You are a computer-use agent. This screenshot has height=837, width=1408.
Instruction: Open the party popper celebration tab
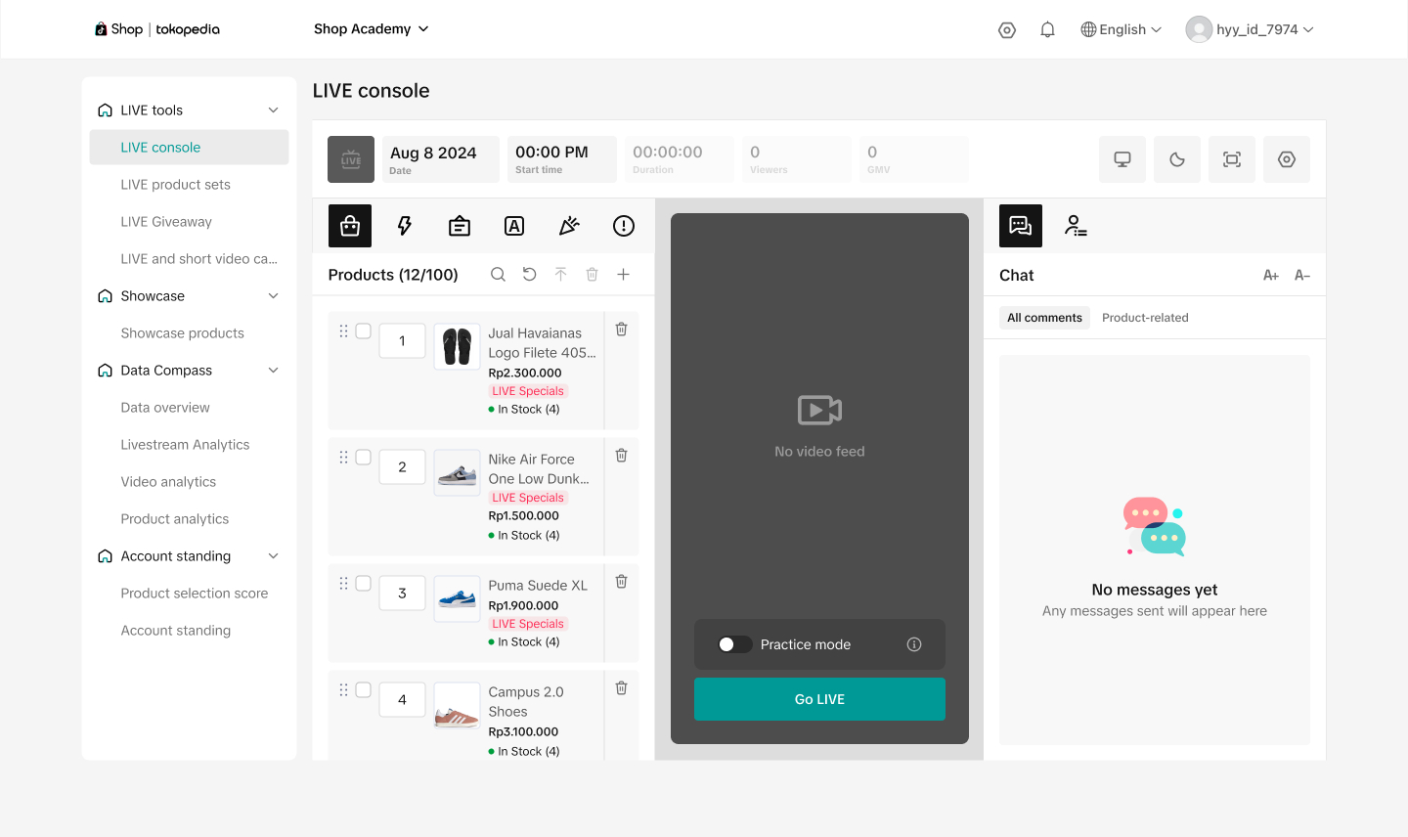(x=569, y=226)
